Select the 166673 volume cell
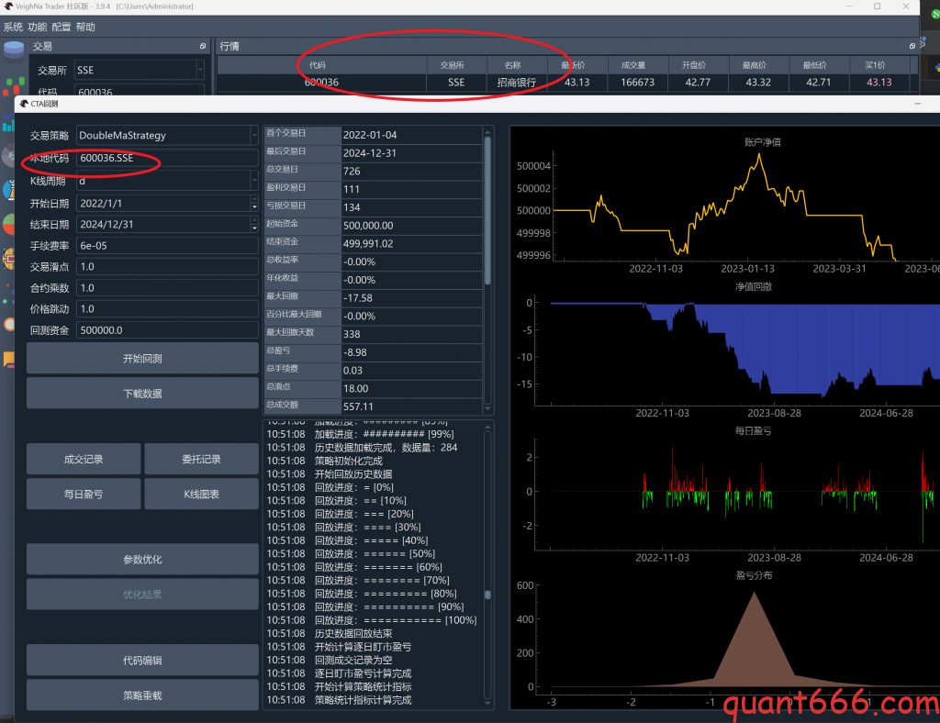The image size is (940, 723). point(637,83)
